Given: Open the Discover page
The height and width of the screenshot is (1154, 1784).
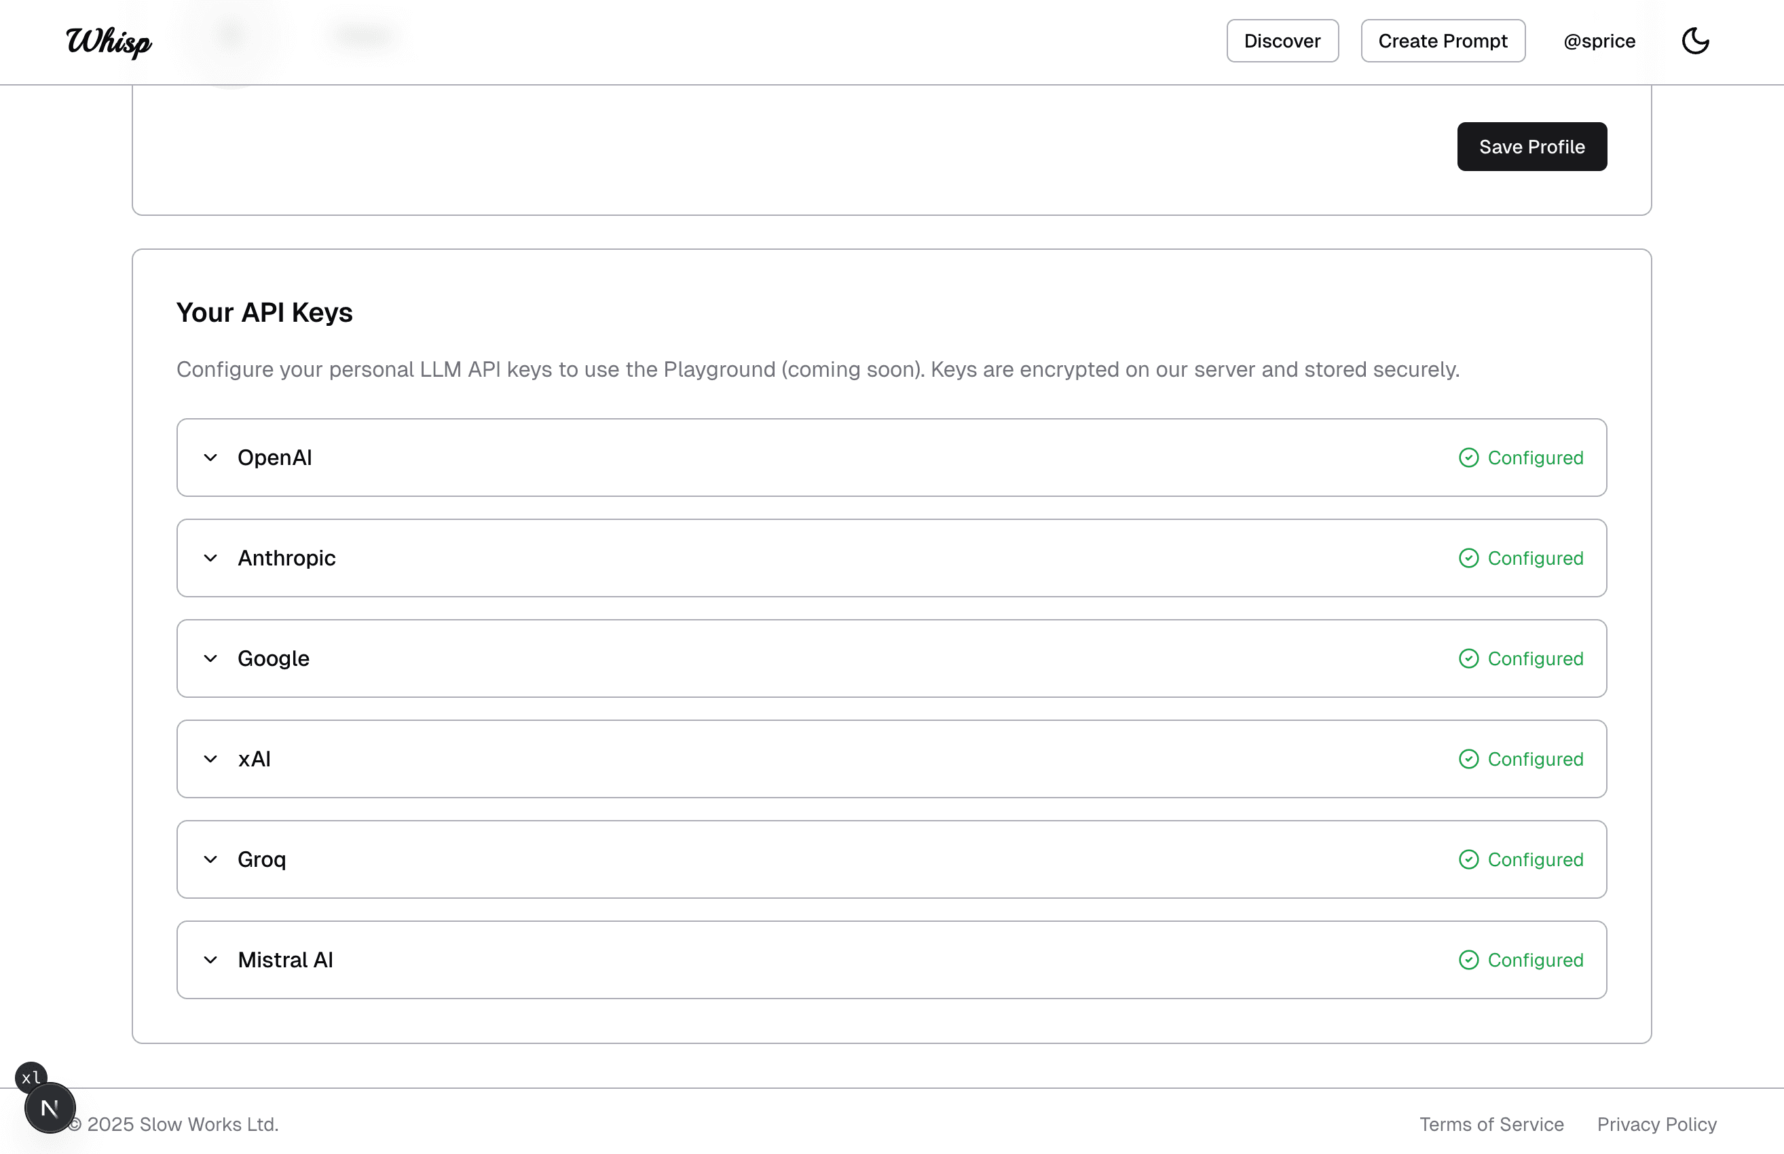Looking at the screenshot, I should (x=1282, y=41).
